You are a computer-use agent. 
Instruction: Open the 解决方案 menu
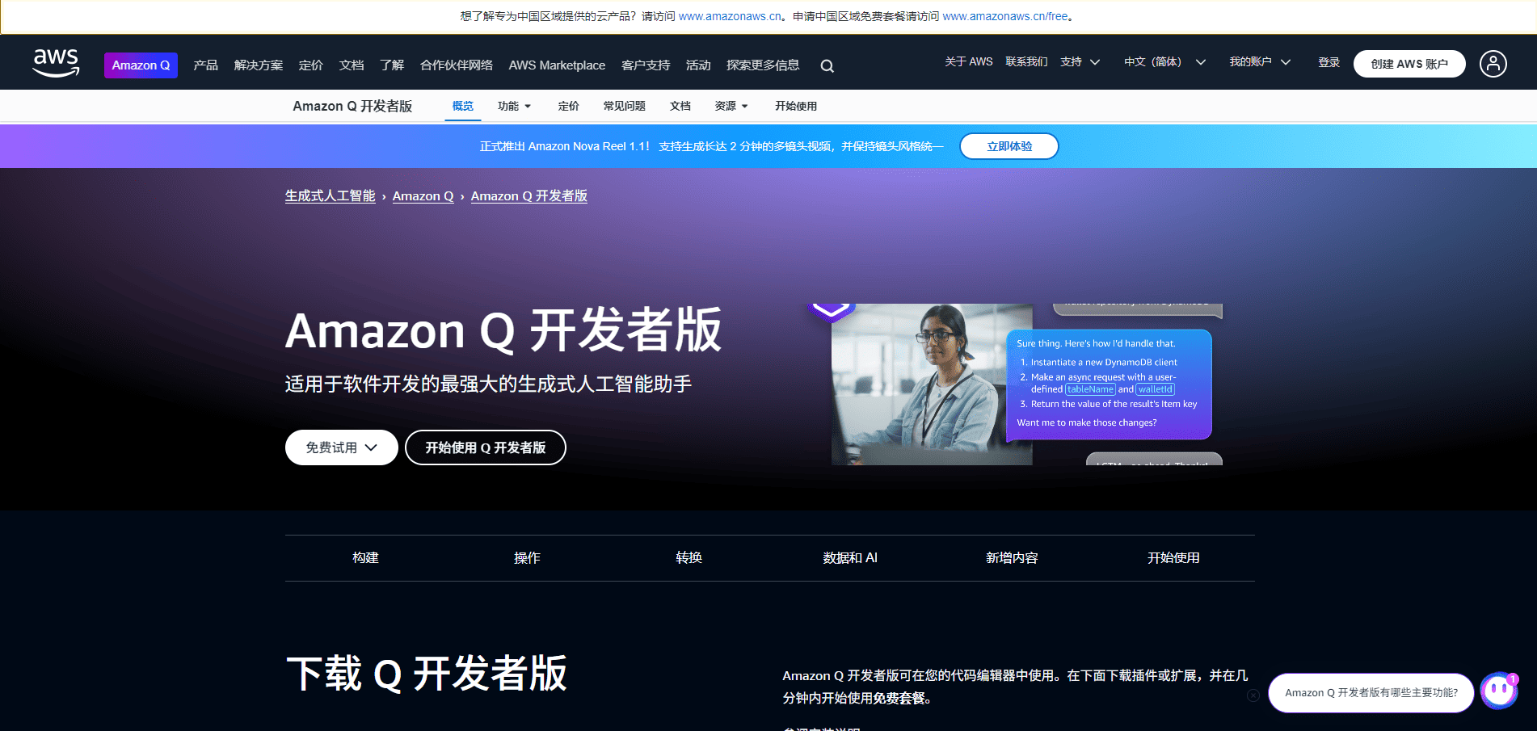(x=258, y=65)
